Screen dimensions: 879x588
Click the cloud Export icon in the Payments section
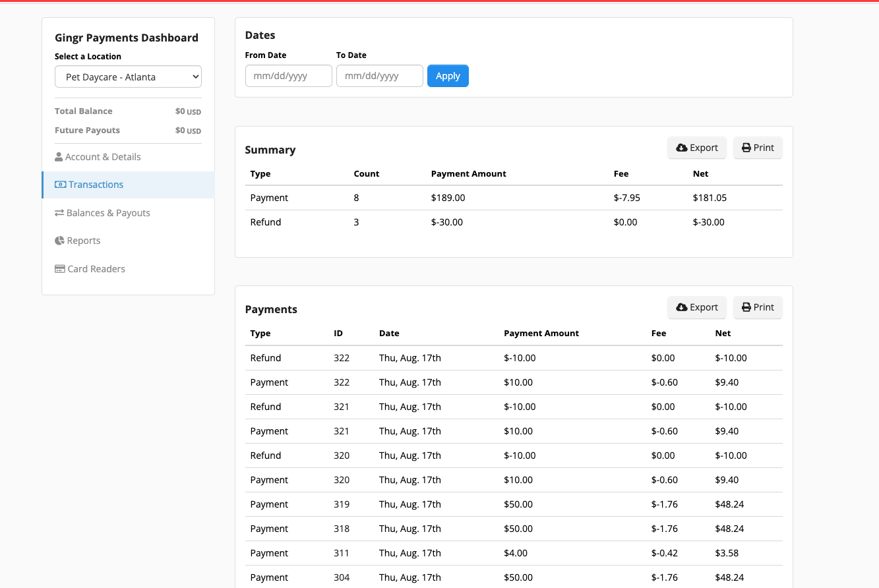pos(682,307)
